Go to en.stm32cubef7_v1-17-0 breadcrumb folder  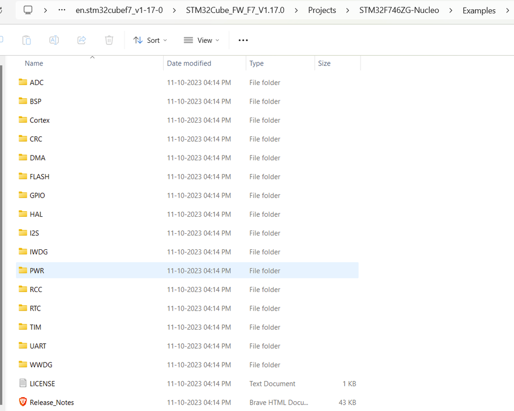click(119, 10)
